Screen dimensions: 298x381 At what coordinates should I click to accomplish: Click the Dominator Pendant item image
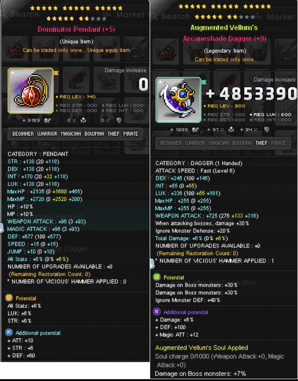coord(31,91)
